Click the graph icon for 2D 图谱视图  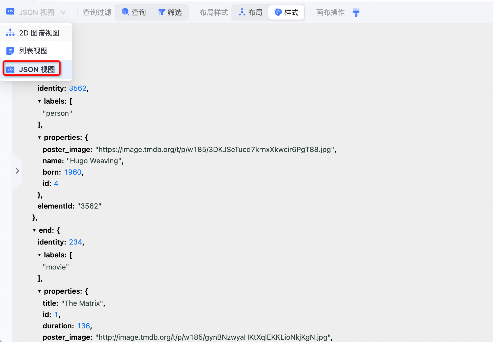coord(10,33)
